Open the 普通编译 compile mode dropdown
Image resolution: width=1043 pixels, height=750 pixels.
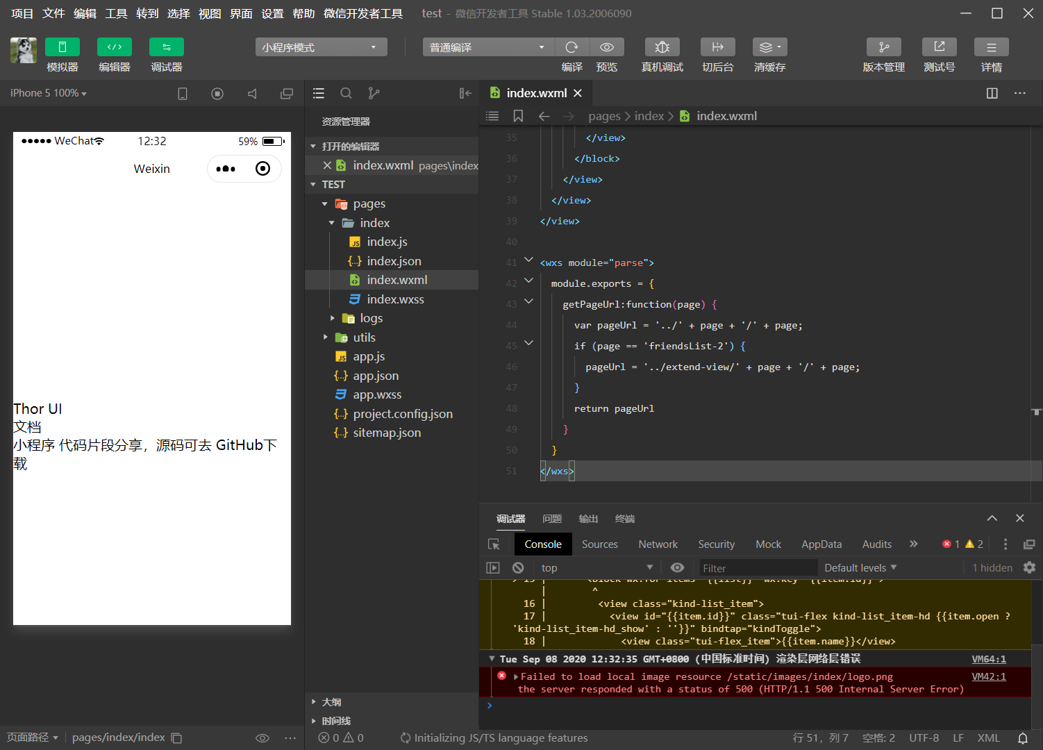(x=488, y=47)
